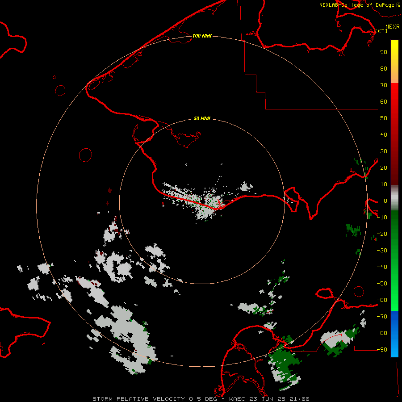Image resolution: width=402 pixels, height=402 pixels.
Task: Click the -90 value on the velocity scale
Action: [382, 350]
